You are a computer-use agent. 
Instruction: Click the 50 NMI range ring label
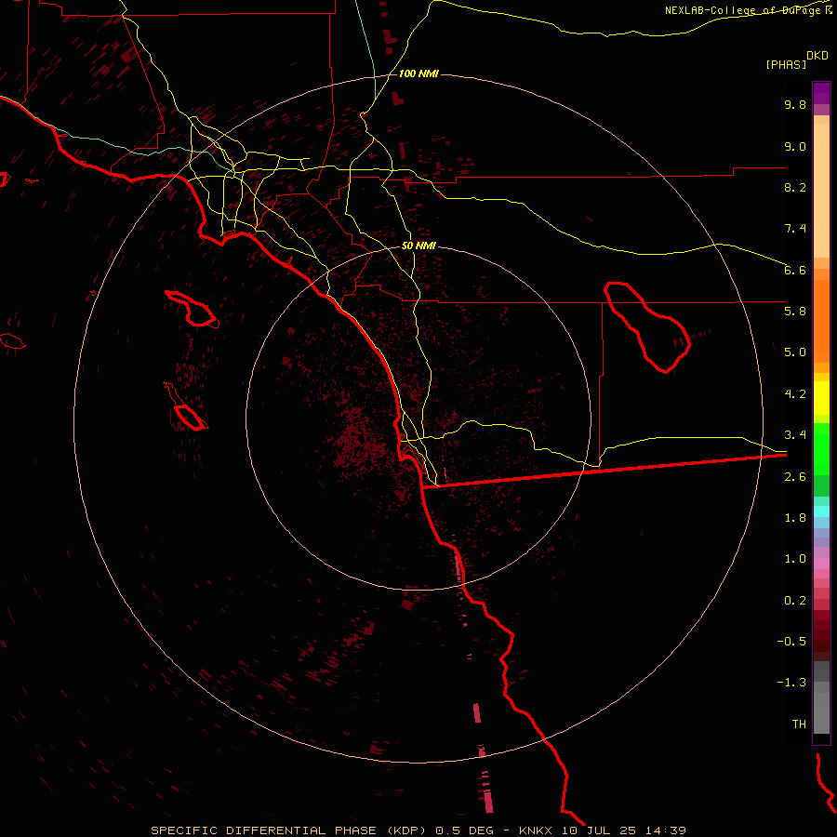(418, 246)
